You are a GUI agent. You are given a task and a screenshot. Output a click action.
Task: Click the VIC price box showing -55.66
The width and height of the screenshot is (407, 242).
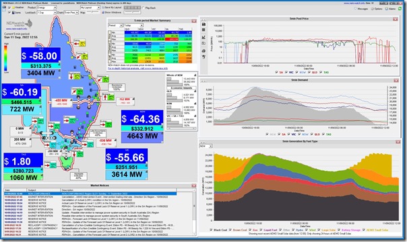(127, 157)
